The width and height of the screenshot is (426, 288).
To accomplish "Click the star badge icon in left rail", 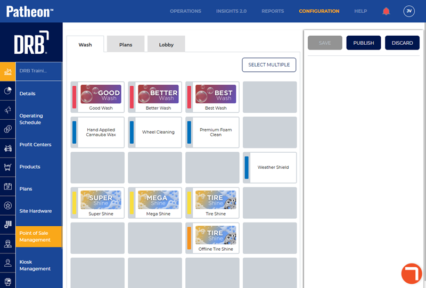I will [7, 205].
